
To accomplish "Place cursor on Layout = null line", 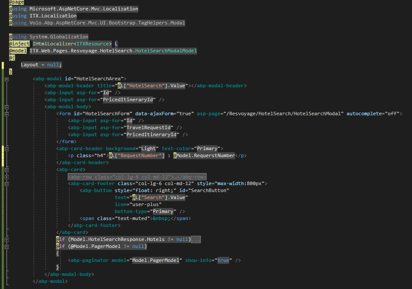I will coord(42,65).
